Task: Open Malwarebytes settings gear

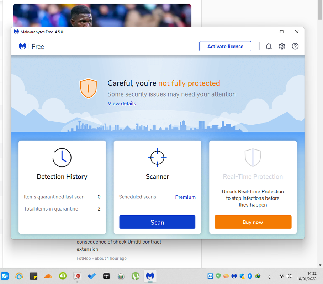Action: pos(282,46)
